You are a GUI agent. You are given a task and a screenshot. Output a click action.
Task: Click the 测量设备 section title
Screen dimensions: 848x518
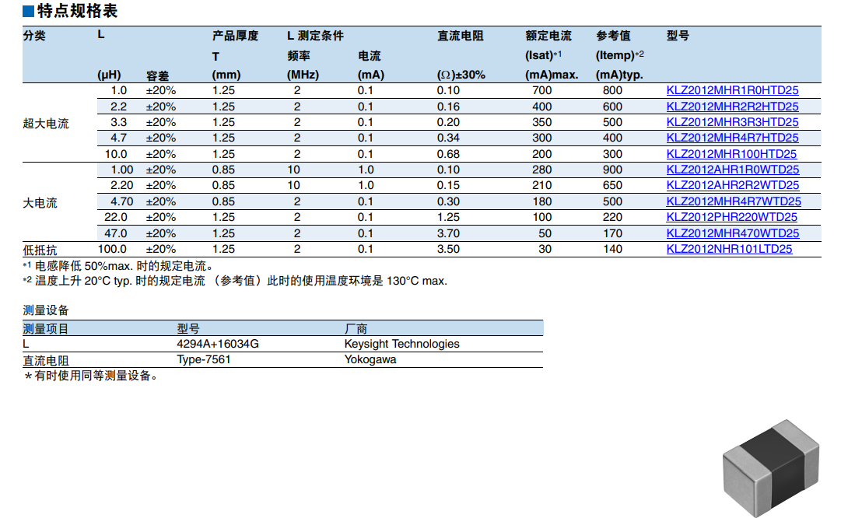tap(46, 310)
